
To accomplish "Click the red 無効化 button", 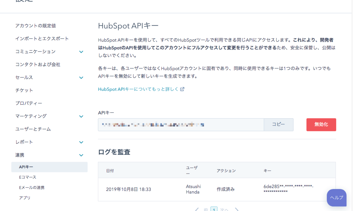I will 321,124.
